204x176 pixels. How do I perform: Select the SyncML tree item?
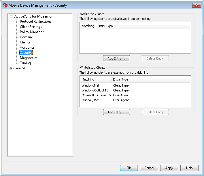click(20, 68)
